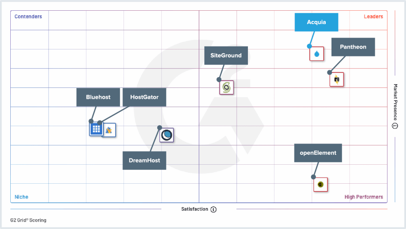Click the HostGator mascot logo icon
The width and height of the screenshot is (406, 229).
tap(109, 130)
